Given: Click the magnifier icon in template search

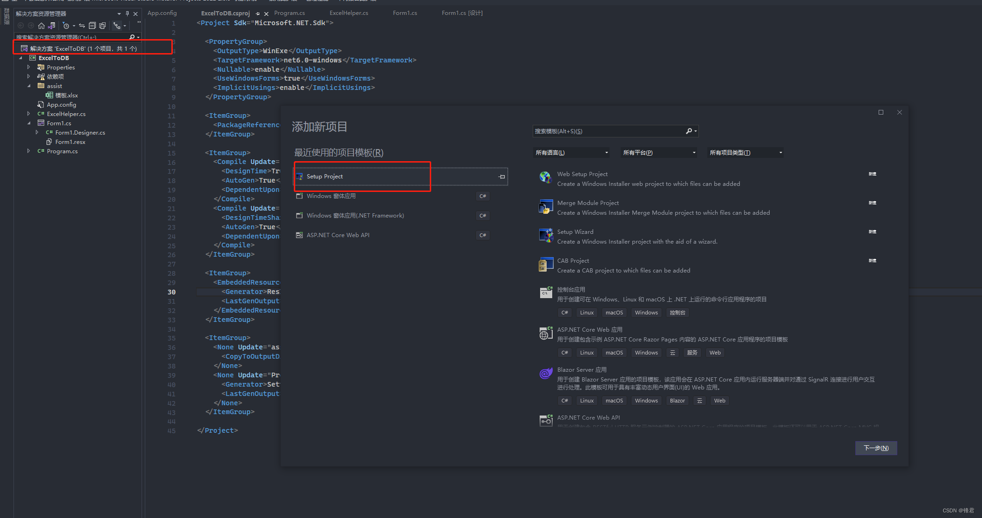Looking at the screenshot, I should (689, 131).
